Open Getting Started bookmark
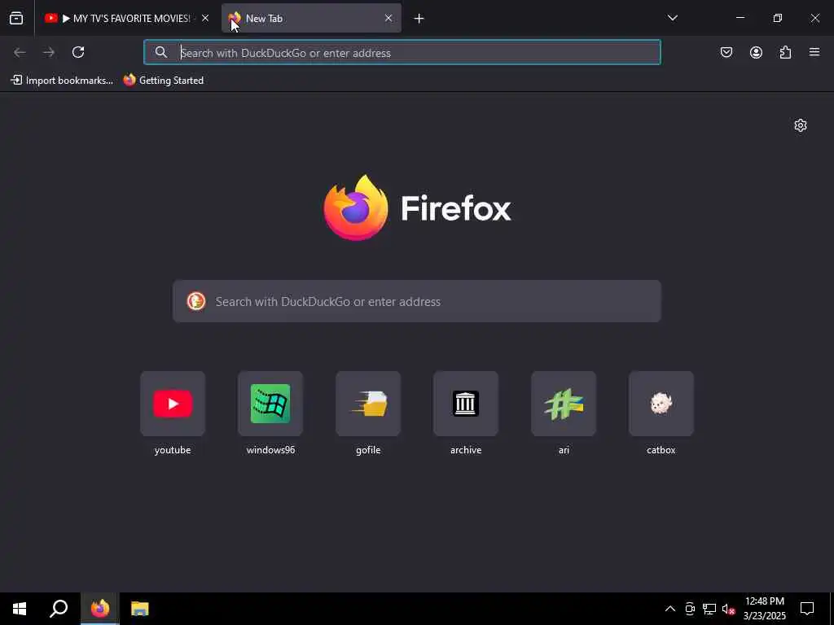Image resolution: width=834 pixels, height=625 pixels. click(x=164, y=81)
